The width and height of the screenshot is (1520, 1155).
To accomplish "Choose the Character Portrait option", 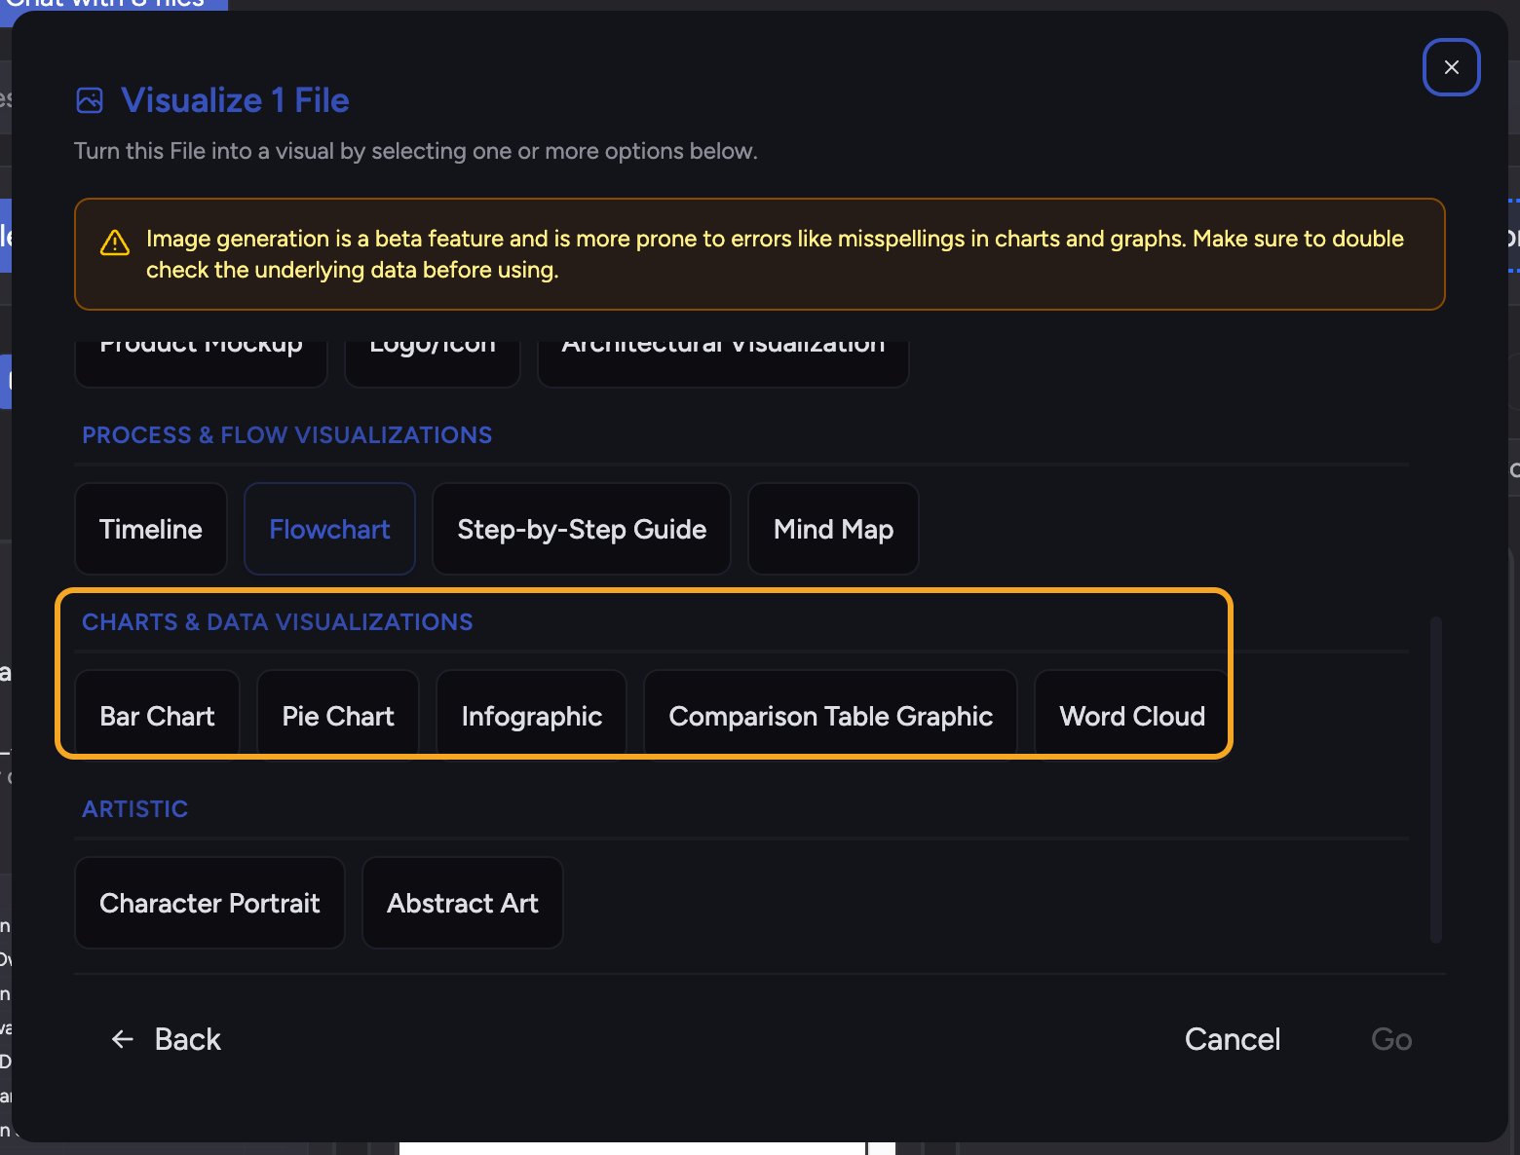I will click(209, 903).
